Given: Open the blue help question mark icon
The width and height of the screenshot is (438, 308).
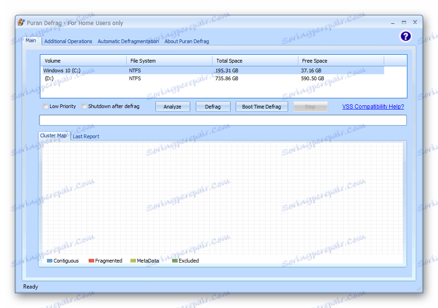Looking at the screenshot, I should coord(406,36).
